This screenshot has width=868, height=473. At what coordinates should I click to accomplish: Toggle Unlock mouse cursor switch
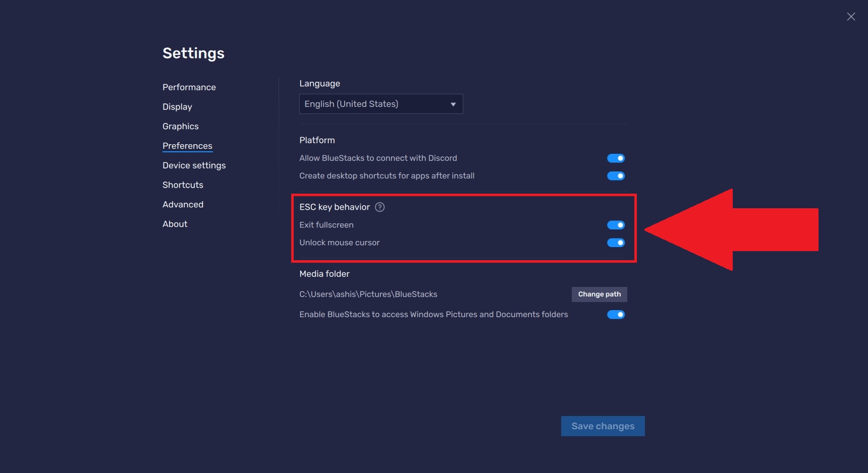[616, 243]
